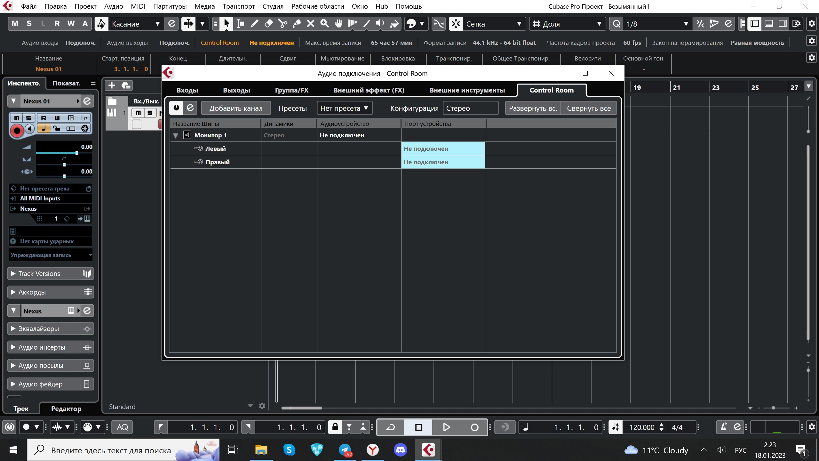The height and width of the screenshot is (461, 819).
Task: Activate the metronome click icon
Action: pyautogui.click(x=723, y=427)
